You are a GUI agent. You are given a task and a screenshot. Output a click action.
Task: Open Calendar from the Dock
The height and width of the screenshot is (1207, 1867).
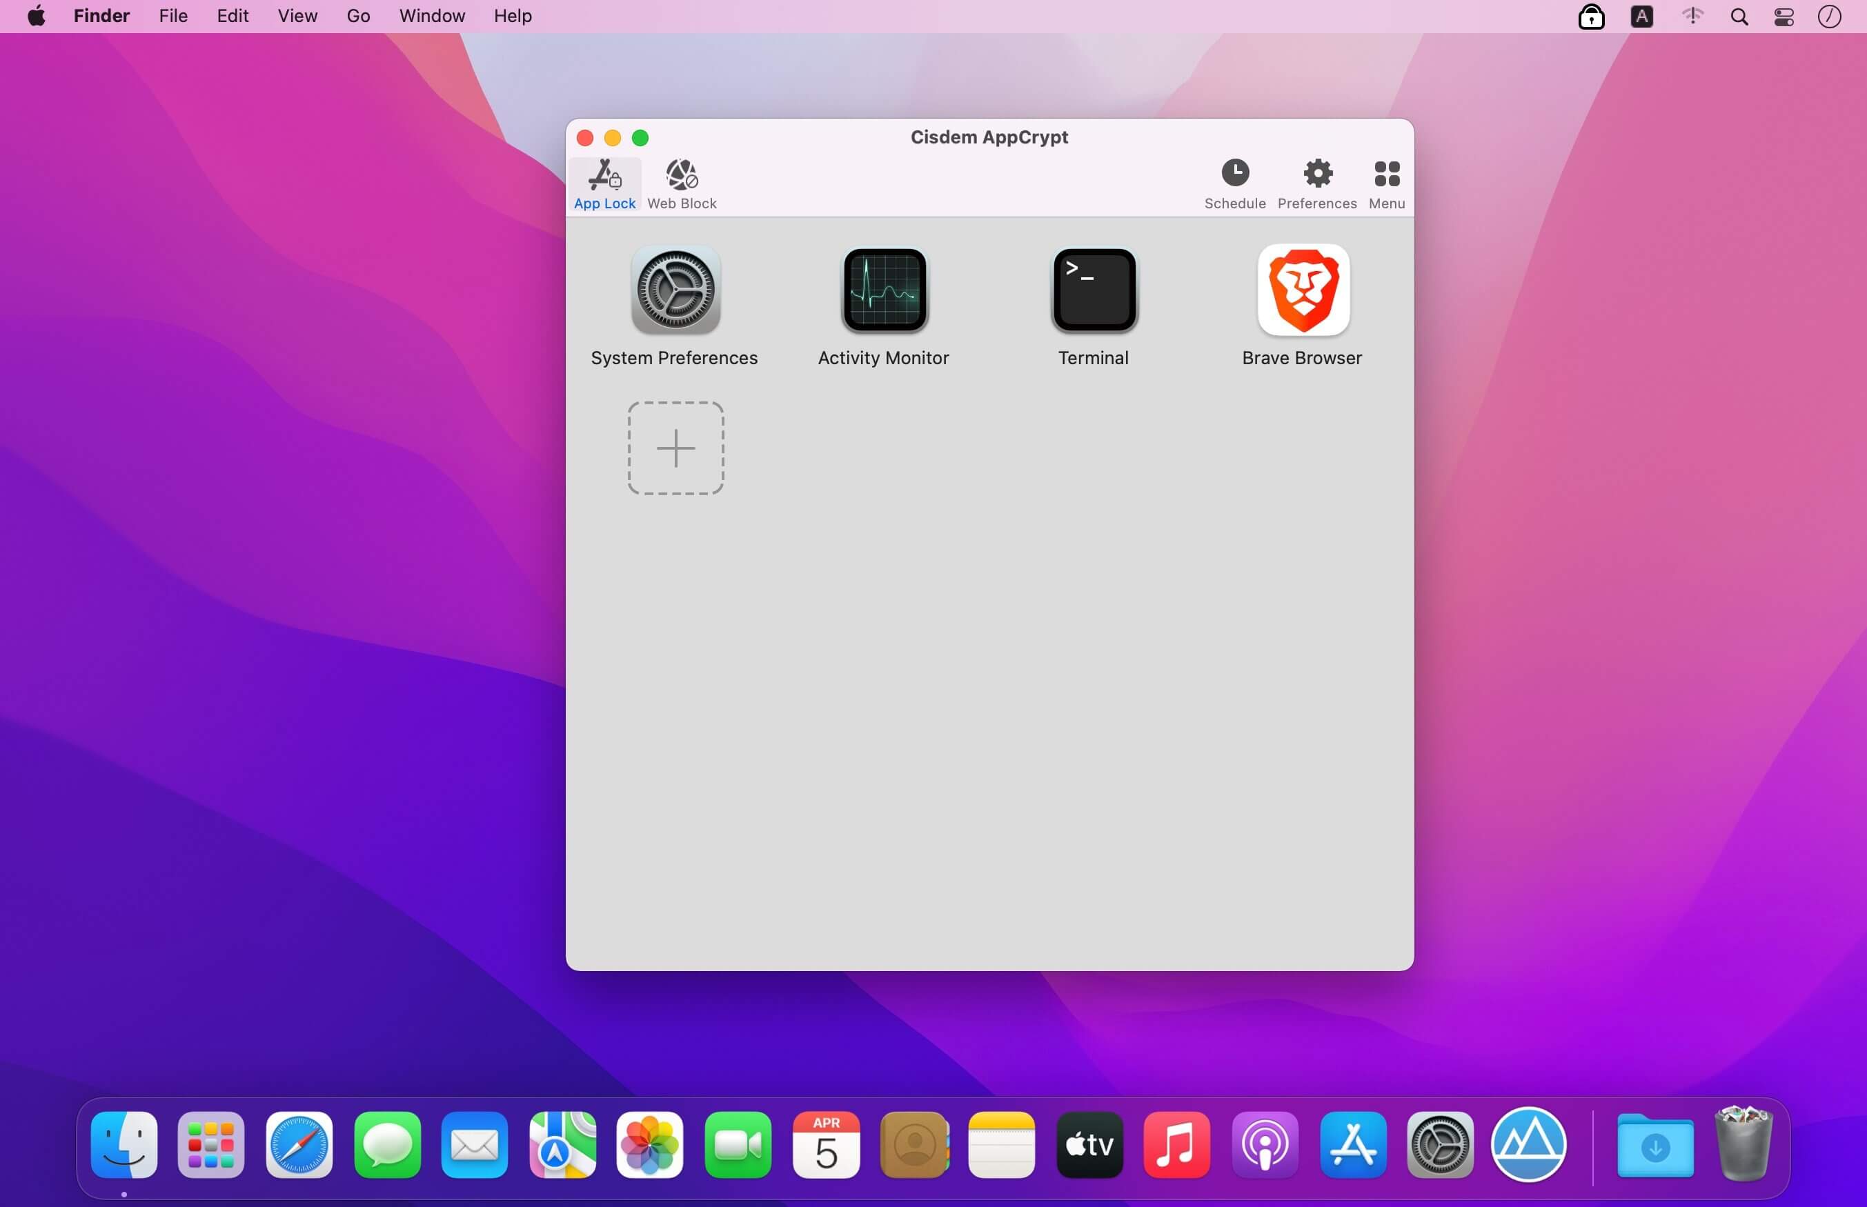point(826,1144)
